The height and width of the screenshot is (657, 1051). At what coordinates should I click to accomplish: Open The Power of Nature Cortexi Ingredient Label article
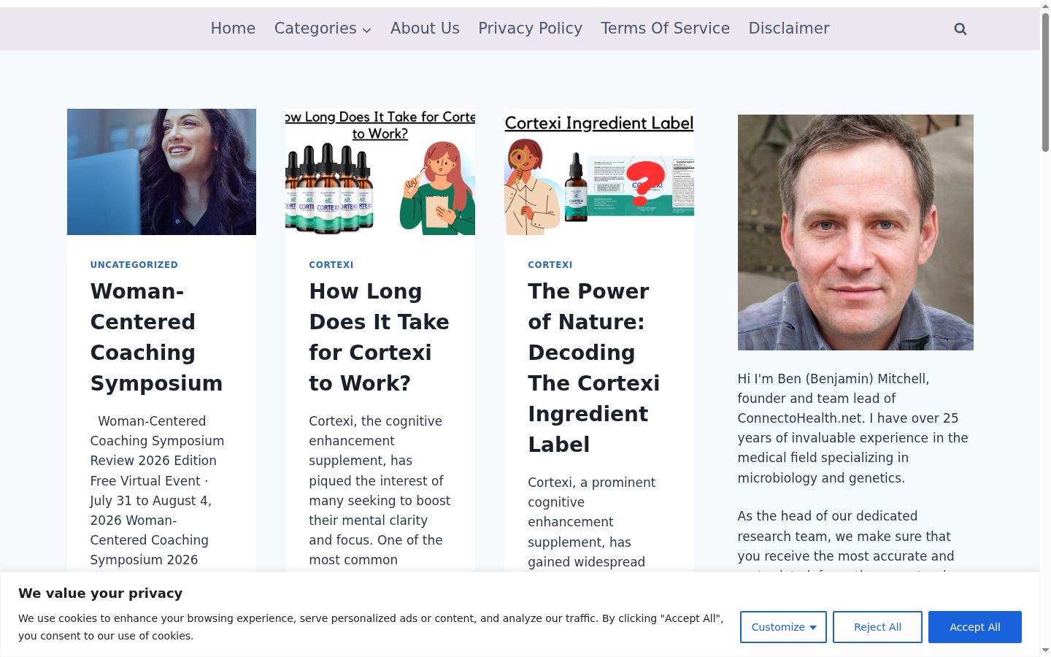[594, 368]
